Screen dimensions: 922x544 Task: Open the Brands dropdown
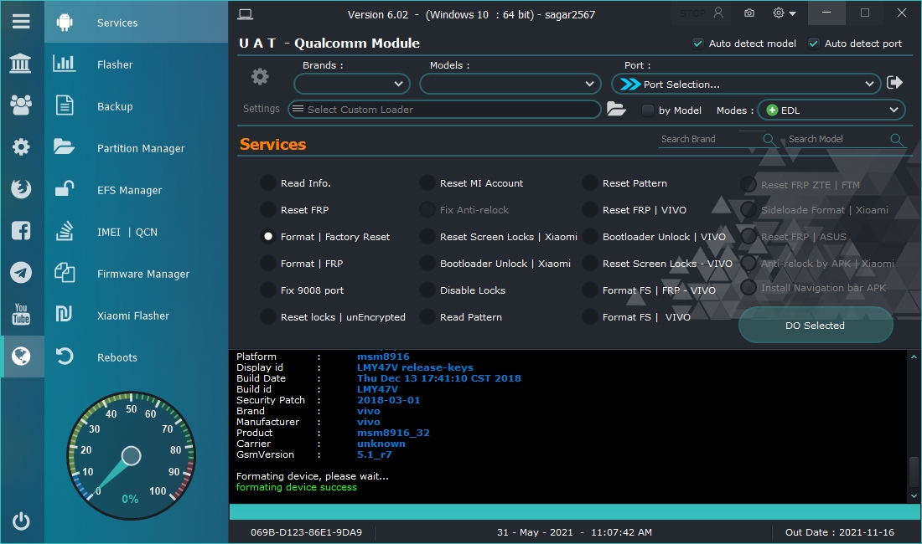[352, 84]
